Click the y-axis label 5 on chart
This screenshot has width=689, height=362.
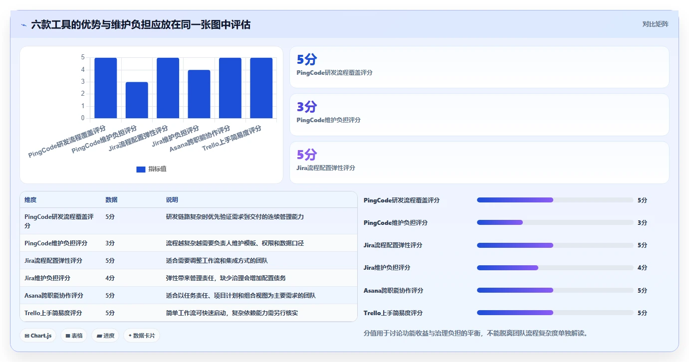83,57
